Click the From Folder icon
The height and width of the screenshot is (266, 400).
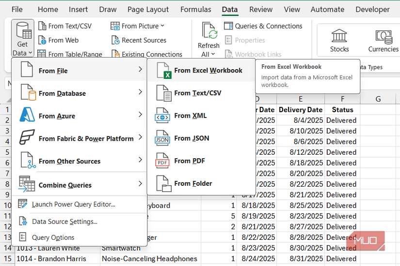pos(163,183)
